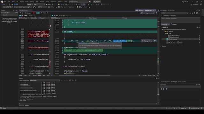Open the Debug menu
The height and width of the screenshot is (114, 204).
pyautogui.click(x=32, y=2)
